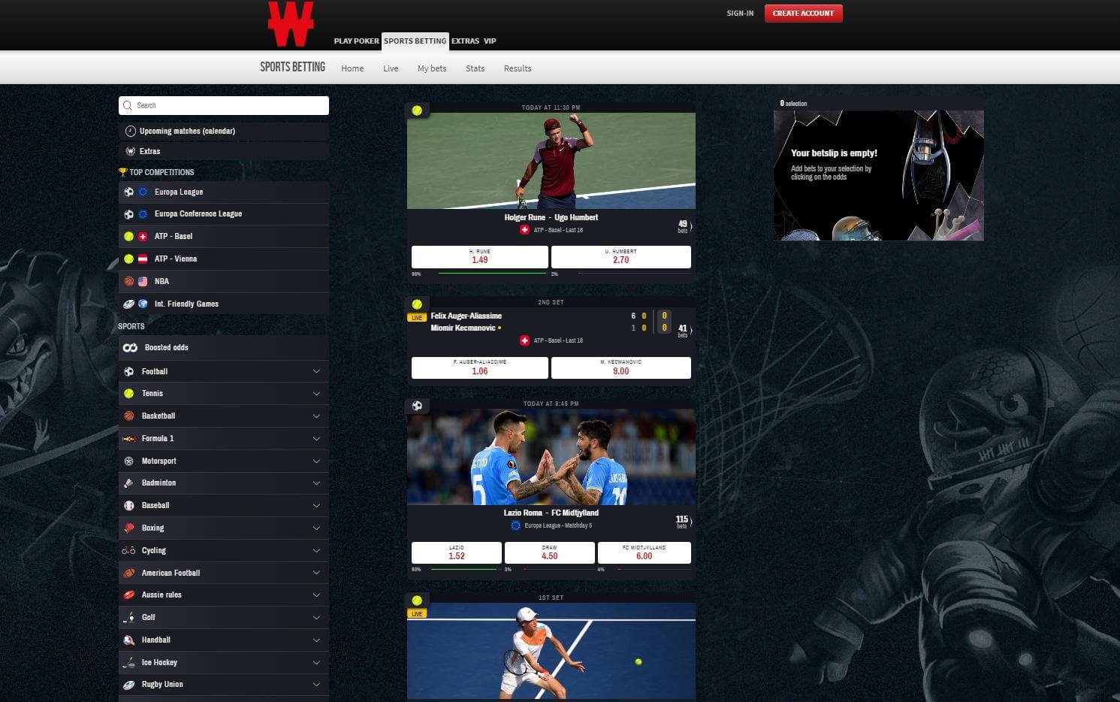The width and height of the screenshot is (1120, 702).
Task: Expand the Formula 1 category chevron
Action: (316, 438)
